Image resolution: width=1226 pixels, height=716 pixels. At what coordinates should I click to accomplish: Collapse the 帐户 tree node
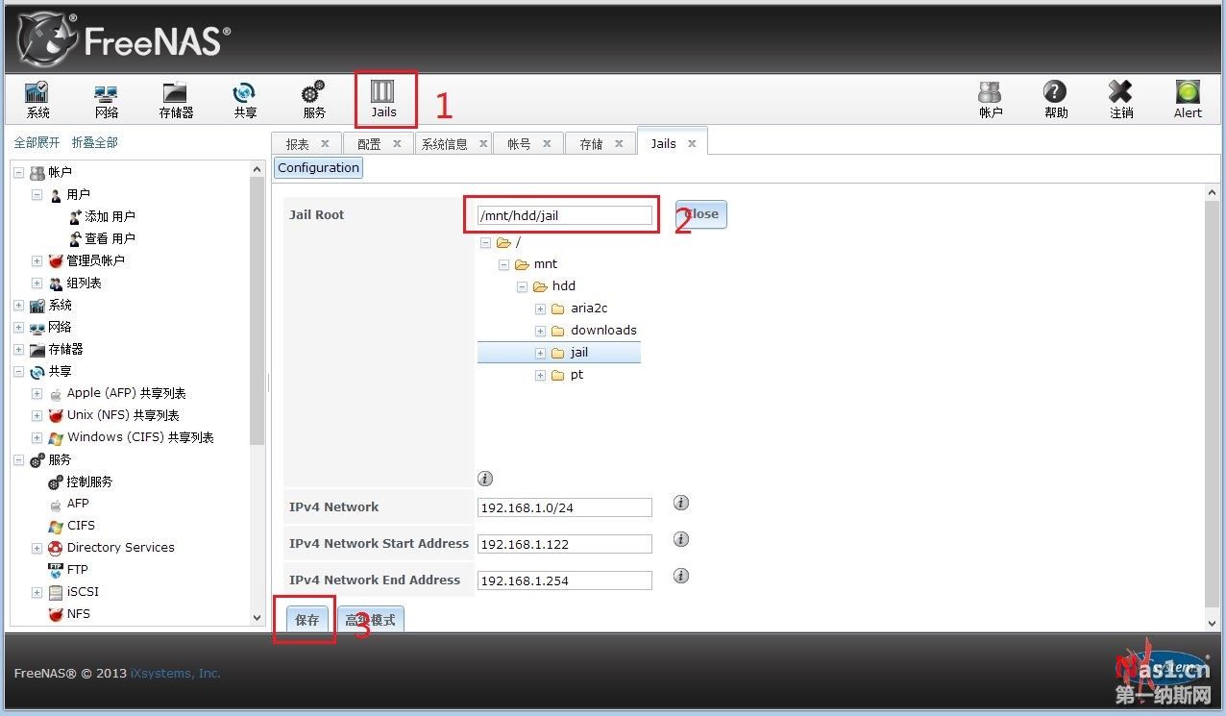(18, 172)
